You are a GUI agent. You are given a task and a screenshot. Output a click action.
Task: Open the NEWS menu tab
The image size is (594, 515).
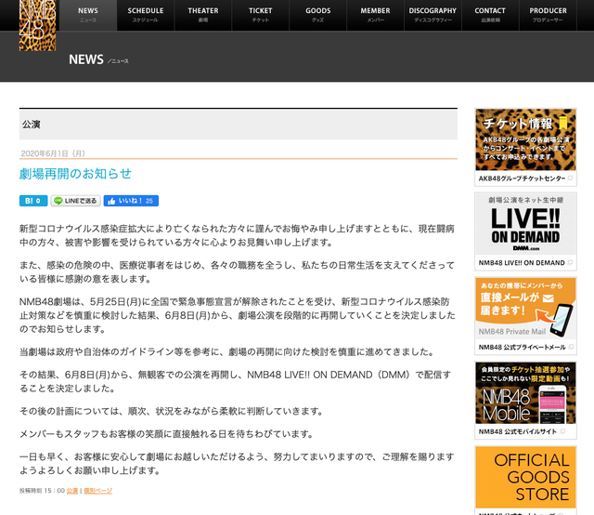tap(88, 15)
